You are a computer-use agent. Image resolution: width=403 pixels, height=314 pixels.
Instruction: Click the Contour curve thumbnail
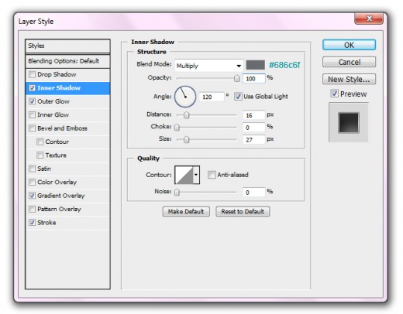tap(184, 175)
